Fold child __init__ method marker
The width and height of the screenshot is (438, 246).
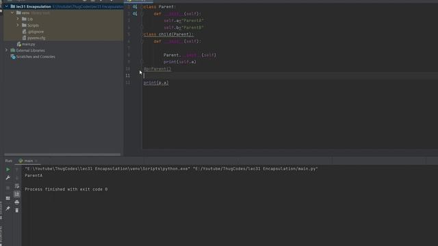142,41
